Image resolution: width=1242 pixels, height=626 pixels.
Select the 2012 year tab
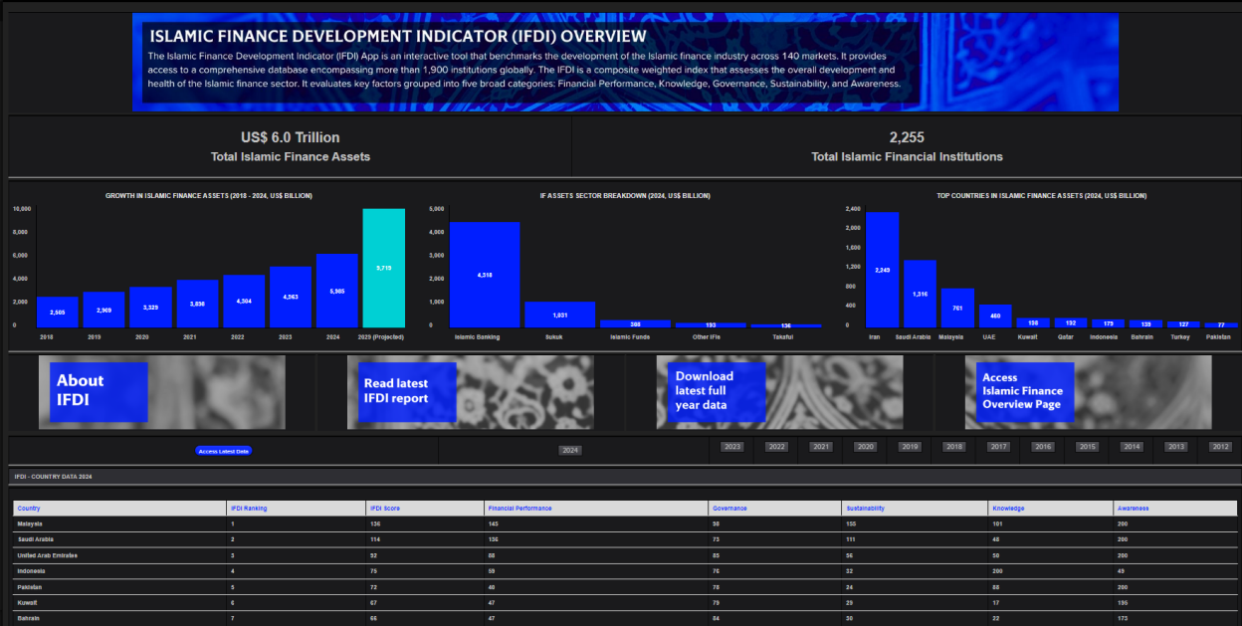coord(1220,447)
